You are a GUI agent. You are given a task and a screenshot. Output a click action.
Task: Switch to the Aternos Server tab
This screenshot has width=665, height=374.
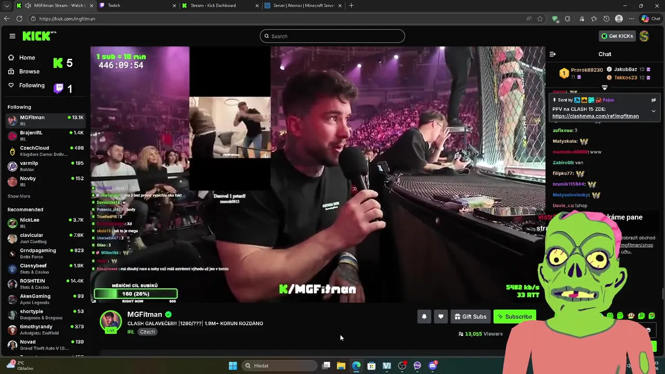(x=303, y=6)
